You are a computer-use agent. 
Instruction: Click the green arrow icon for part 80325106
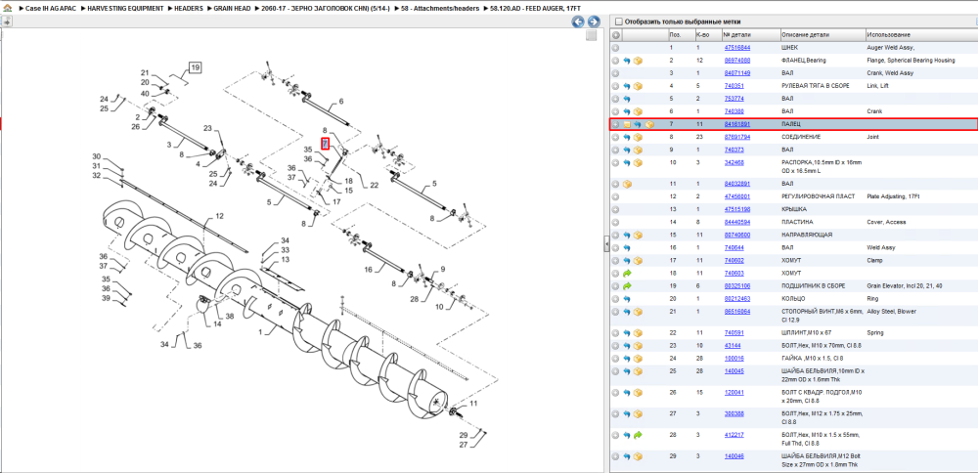(627, 286)
